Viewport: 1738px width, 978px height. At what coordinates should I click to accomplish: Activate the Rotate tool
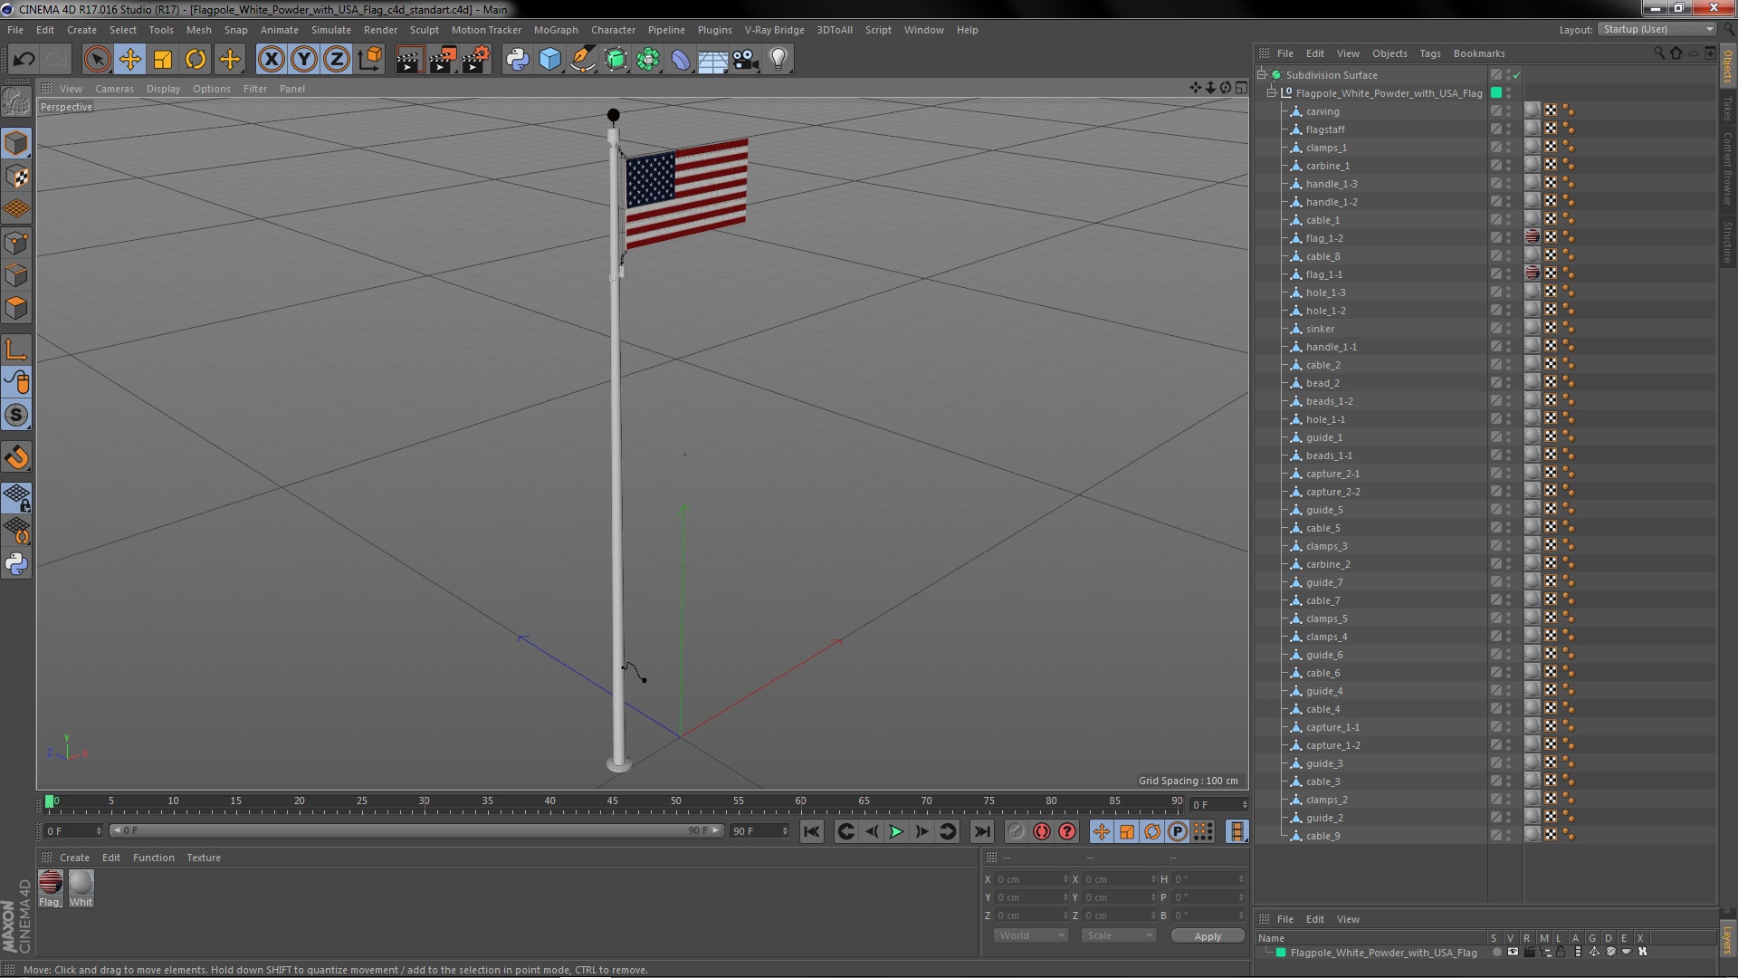point(196,60)
